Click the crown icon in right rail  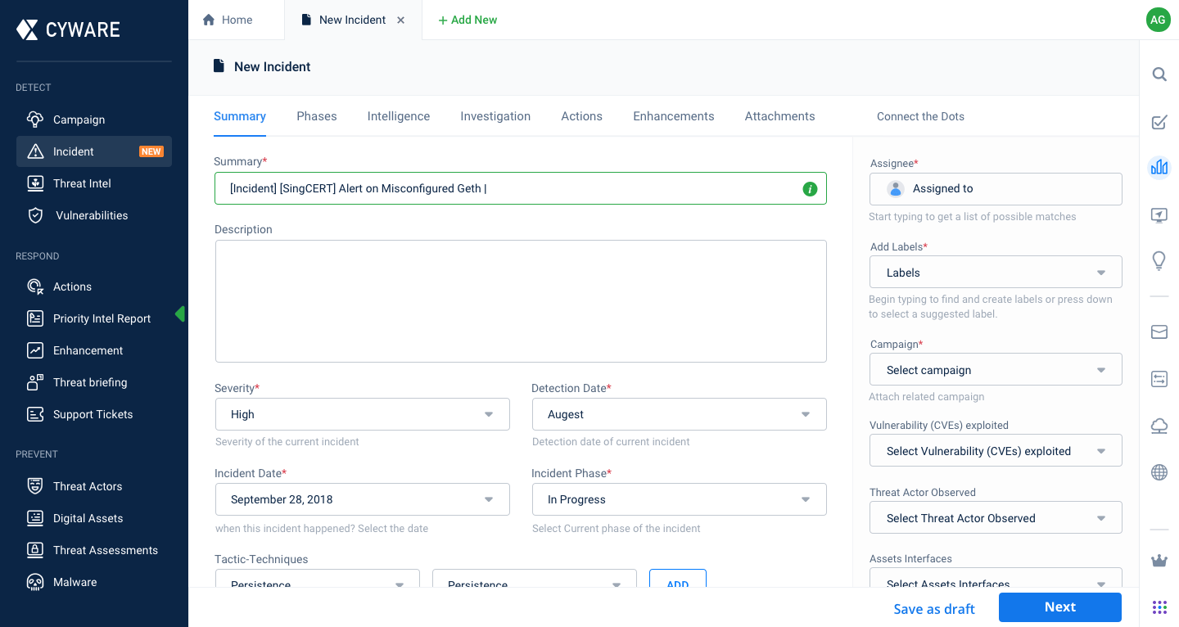[1159, 561]
